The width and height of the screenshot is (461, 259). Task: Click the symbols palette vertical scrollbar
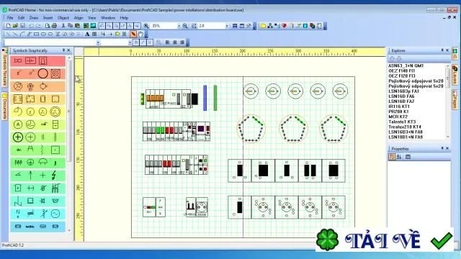tap(69, 143)
